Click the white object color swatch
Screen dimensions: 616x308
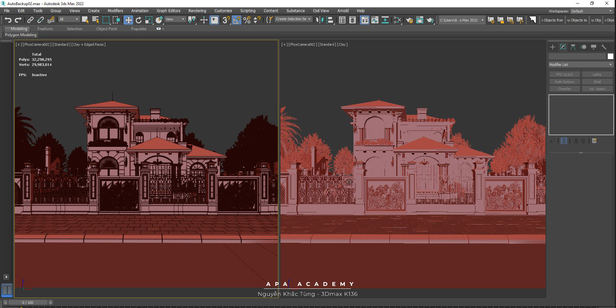pyautogui.click(x=610, y=56)
